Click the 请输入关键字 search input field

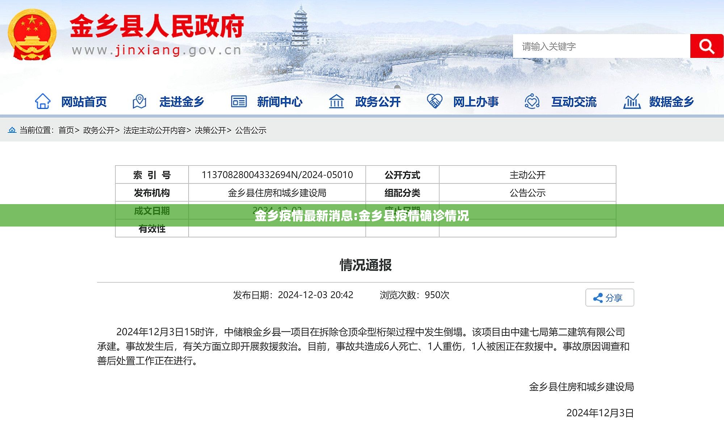pos(602,46)
